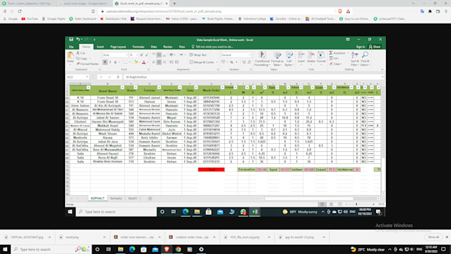Click the Undo arrow in Excel quick access toolbar
The width and height of the screenshot is (451, 254).
(78, 39)
